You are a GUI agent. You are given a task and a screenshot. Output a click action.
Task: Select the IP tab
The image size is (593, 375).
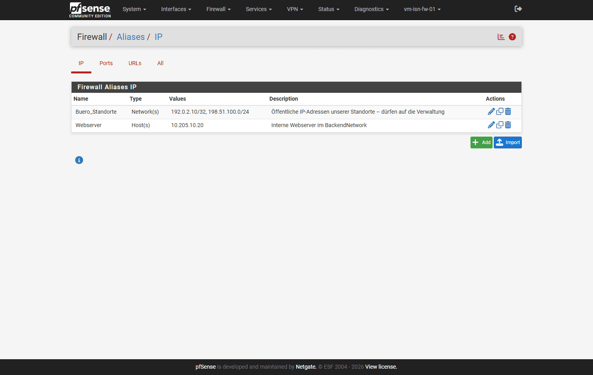coord(81,63)
